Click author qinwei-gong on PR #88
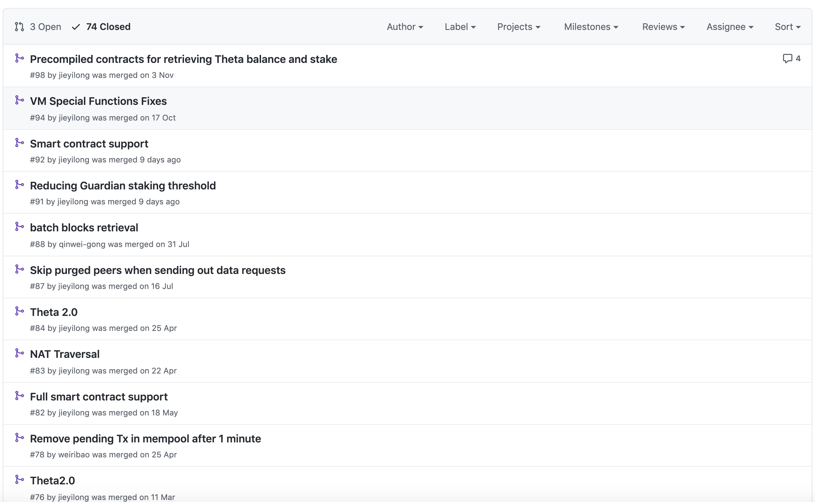 (82, 244)
